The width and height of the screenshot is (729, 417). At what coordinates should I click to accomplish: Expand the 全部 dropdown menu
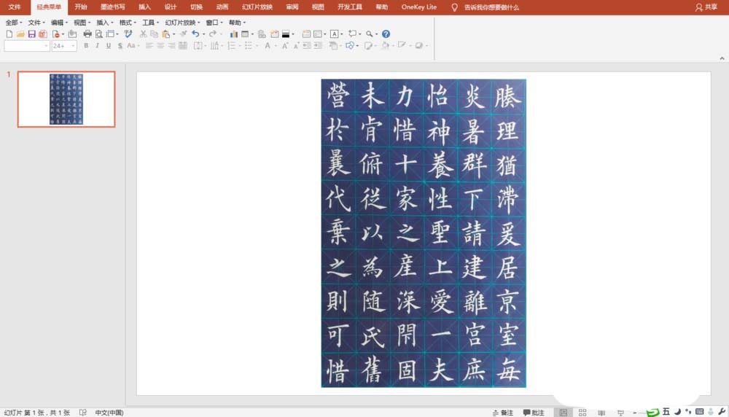[x=13, y=23]
